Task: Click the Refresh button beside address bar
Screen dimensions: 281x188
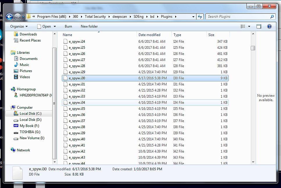Action: coord(200,17)
